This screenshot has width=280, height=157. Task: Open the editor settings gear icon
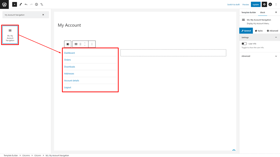[x=264, y=4]
